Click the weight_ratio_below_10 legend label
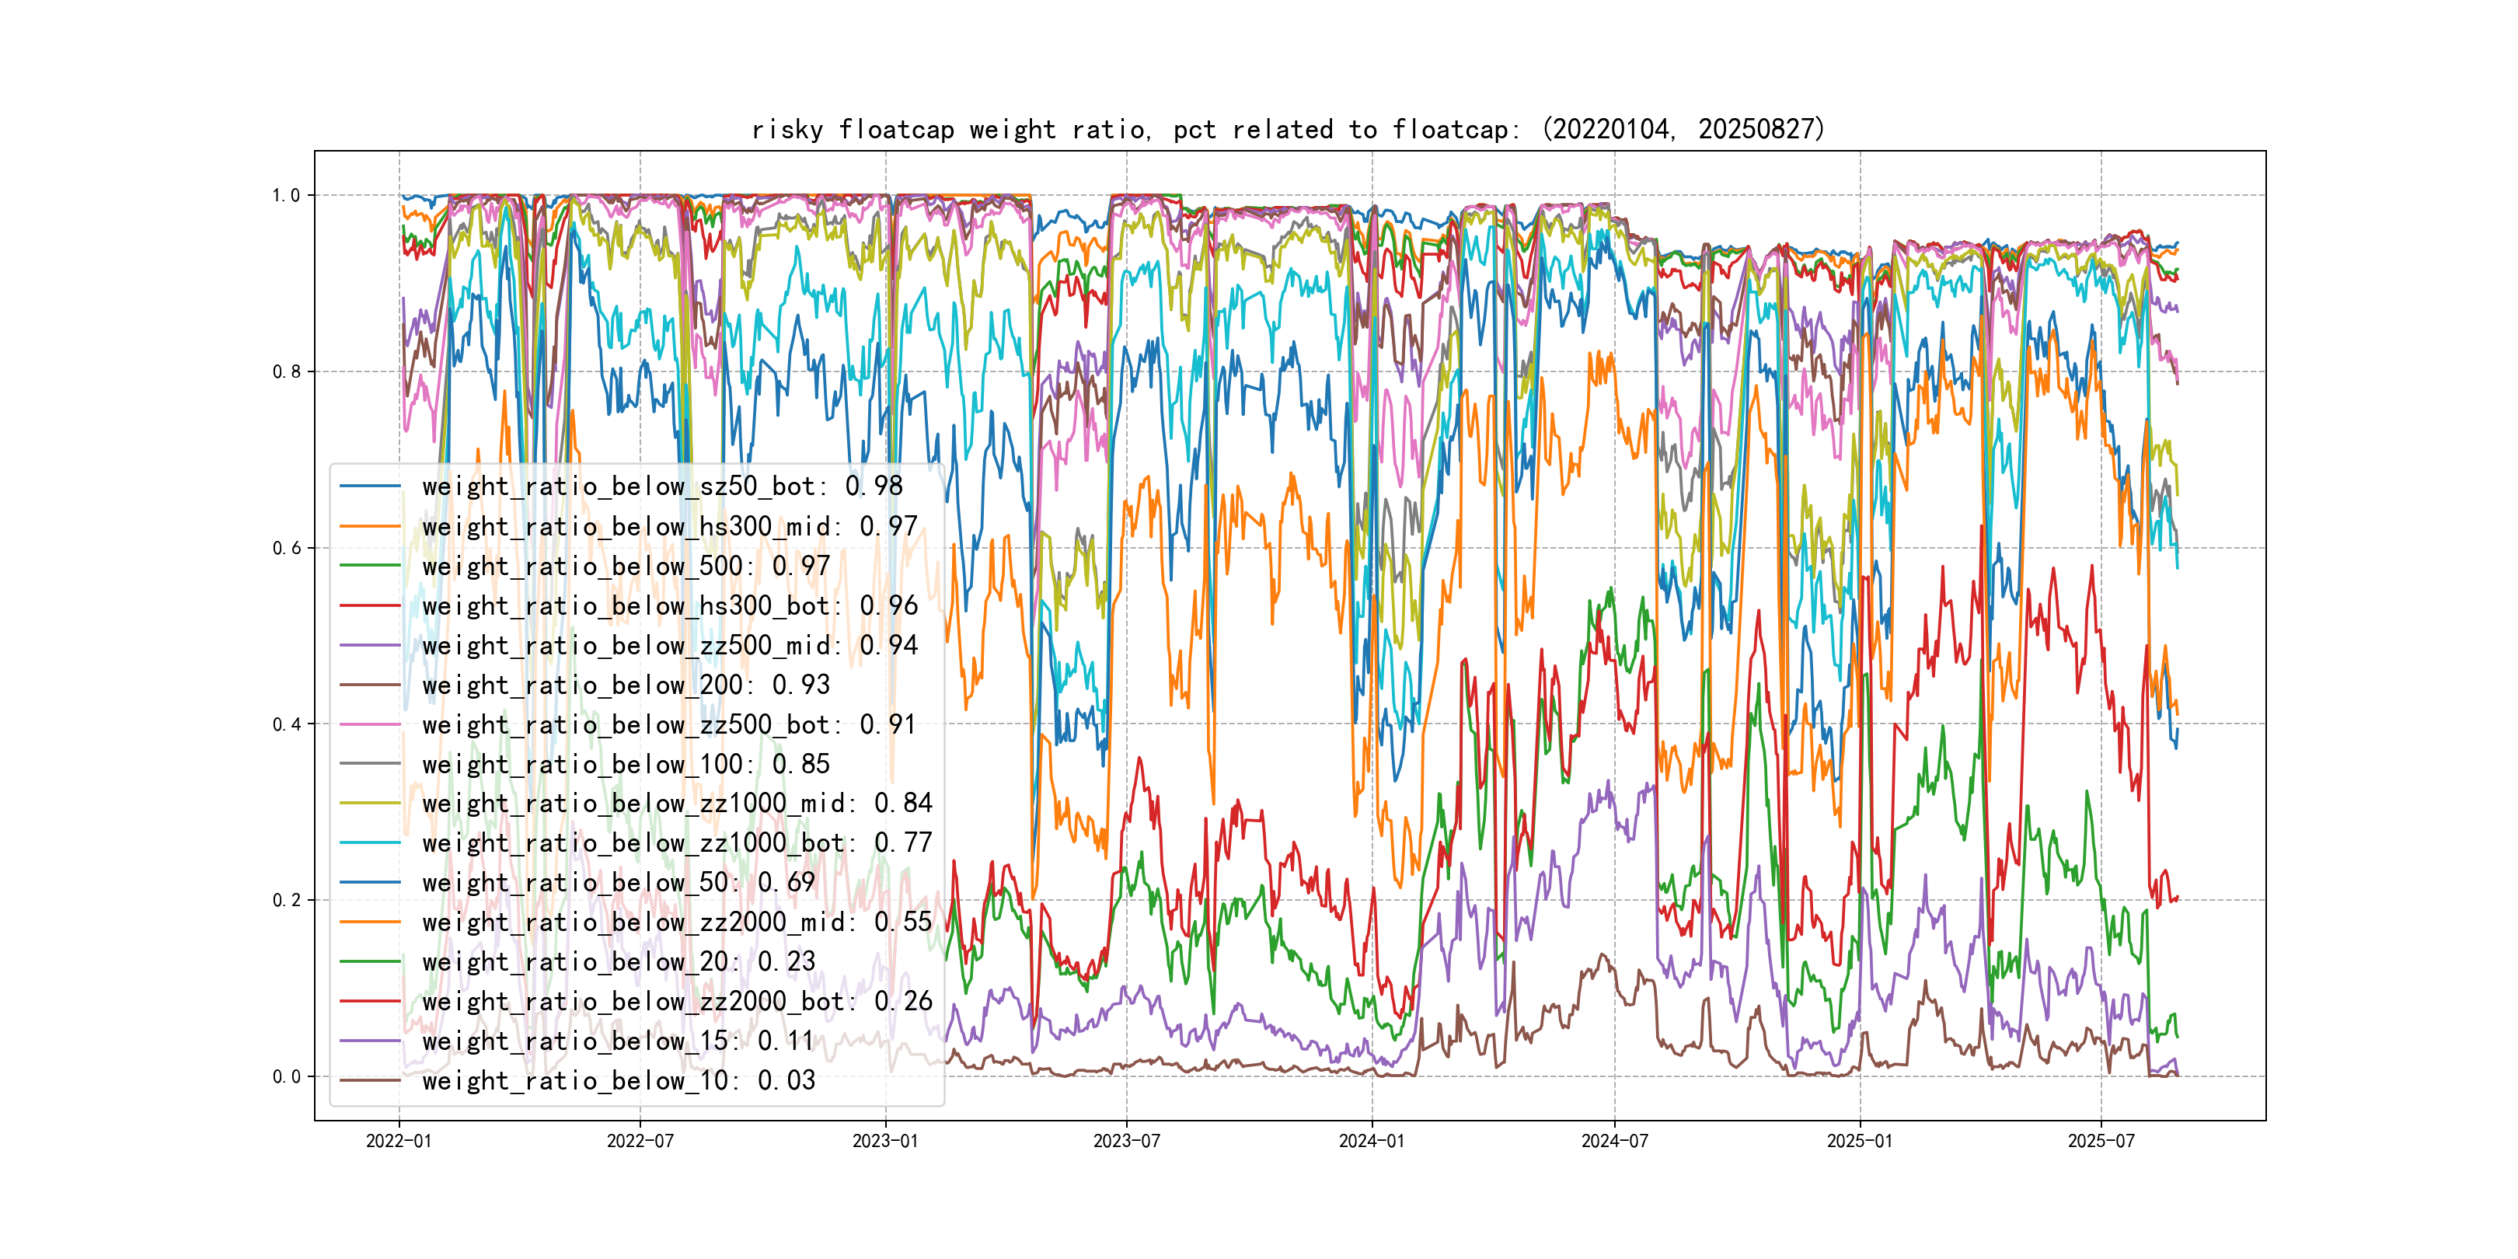This screenshot has width=2518, height=1259. click(x=618, y=1080)
